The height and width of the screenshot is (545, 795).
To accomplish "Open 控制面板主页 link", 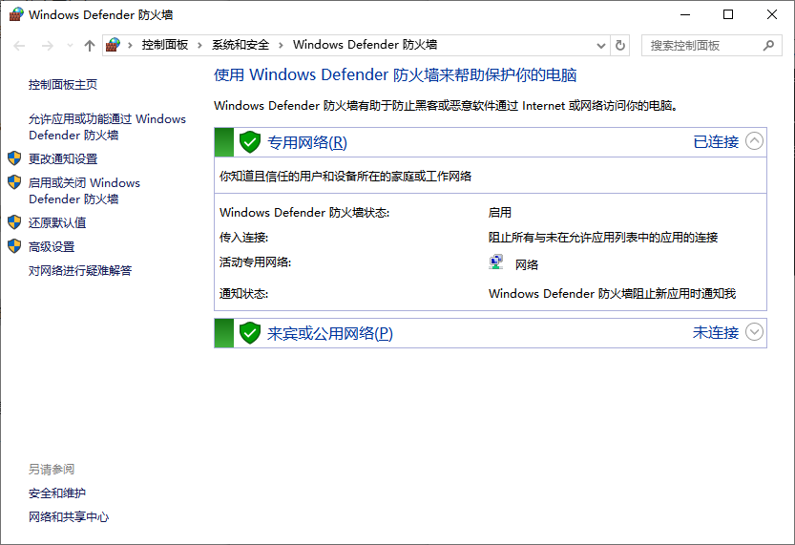I will [63, 85].
